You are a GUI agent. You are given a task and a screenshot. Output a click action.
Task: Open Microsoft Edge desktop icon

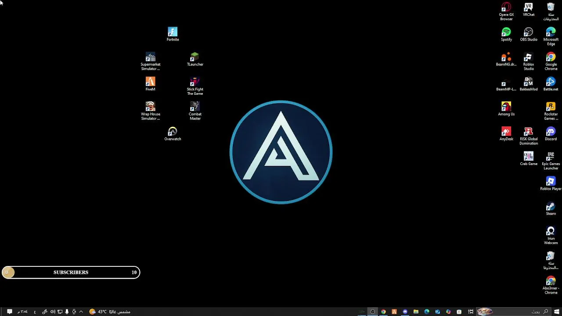click(x=551, y=36)
